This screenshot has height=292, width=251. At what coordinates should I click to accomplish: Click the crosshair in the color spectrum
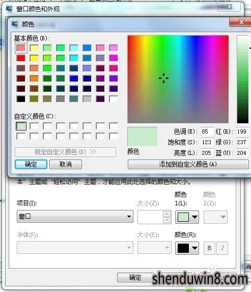164,78
